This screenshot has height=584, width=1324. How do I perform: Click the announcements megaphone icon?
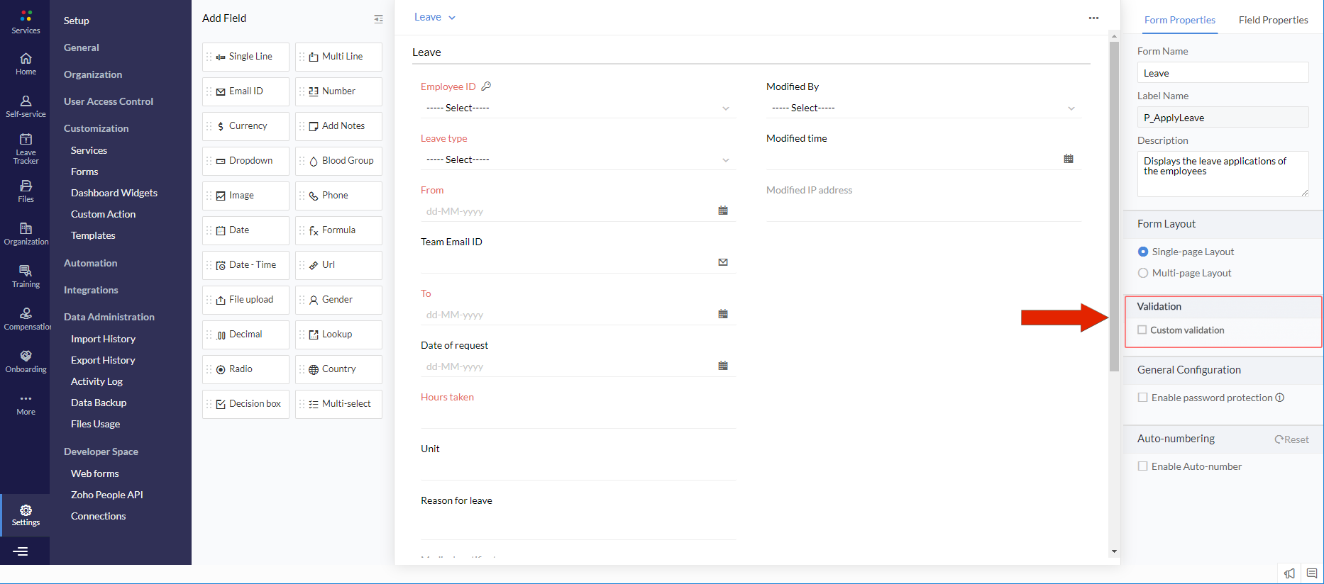coord(1289,573)
